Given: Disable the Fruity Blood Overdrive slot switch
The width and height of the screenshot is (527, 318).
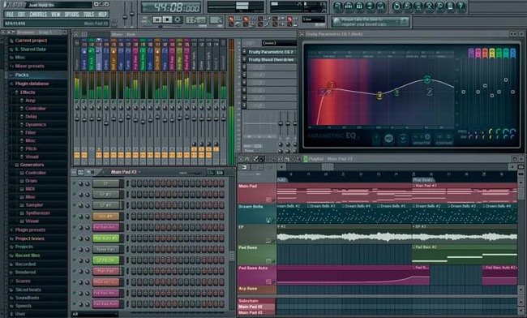Looking at the screenshot, I should pos(244,59).
